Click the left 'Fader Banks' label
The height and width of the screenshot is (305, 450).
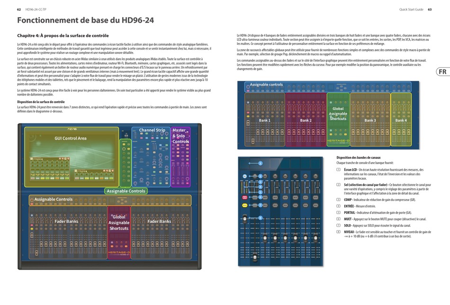(66, 221)
